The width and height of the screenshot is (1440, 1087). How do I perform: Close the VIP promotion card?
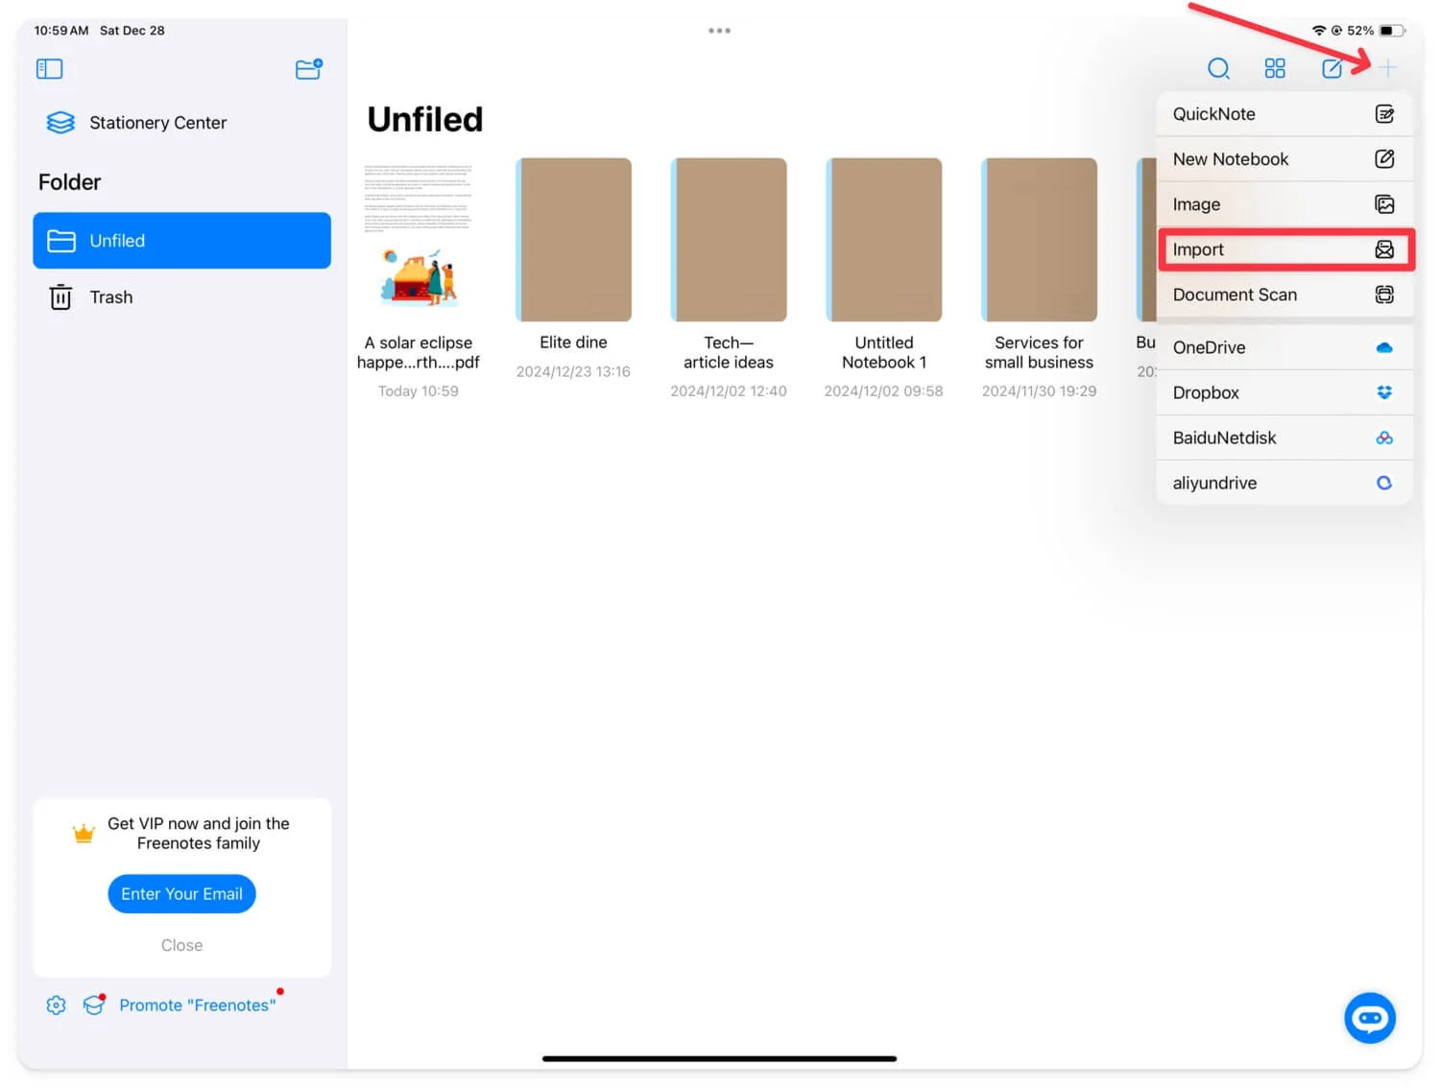(x=181, y=945)
